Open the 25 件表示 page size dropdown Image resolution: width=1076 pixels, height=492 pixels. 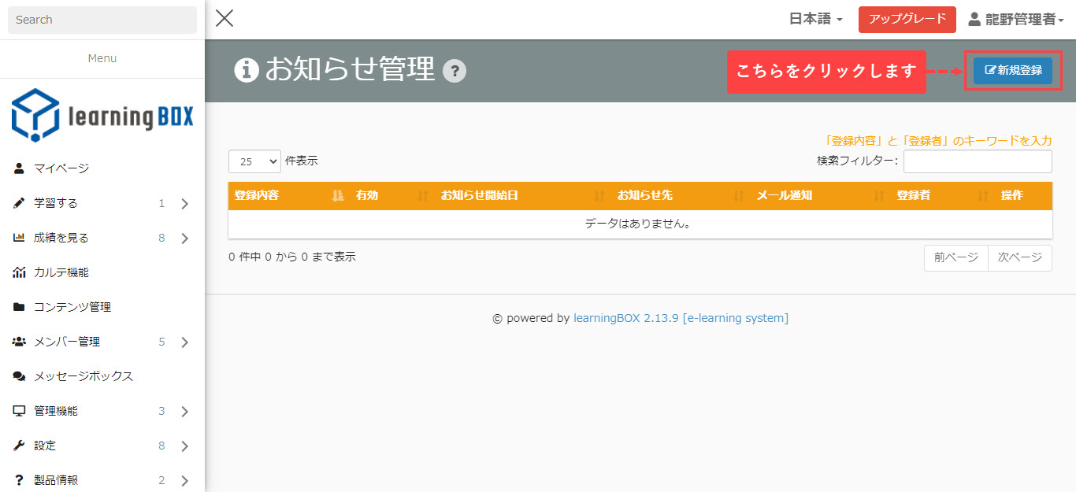[254, 161]
